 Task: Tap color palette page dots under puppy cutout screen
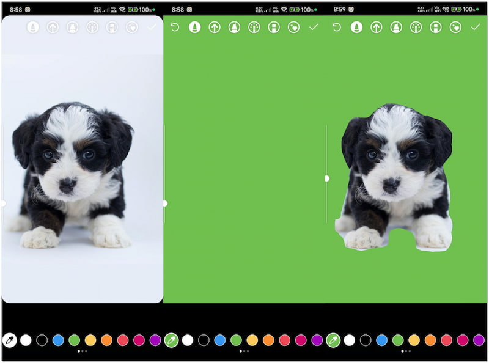405,351
